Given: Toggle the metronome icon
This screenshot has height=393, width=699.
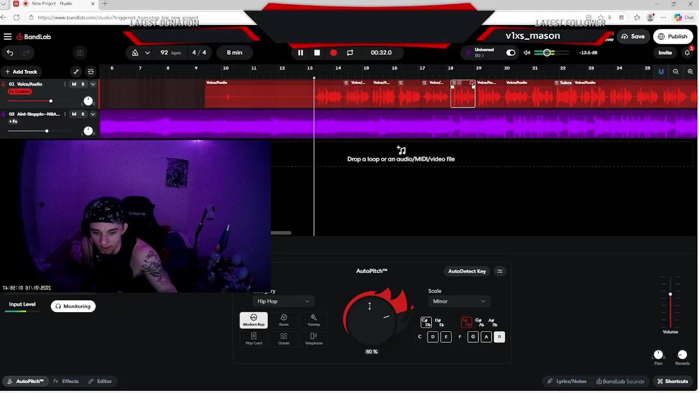Looking at the screenshot, I should click(x=135, y=52).
